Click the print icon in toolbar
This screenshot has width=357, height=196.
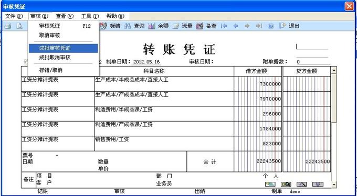click(x=8, y=26)
